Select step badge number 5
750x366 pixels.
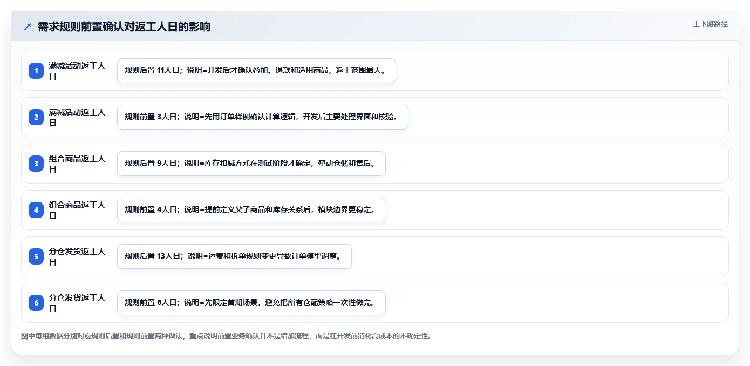click(x=36, y=256)
